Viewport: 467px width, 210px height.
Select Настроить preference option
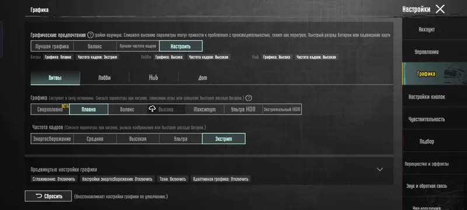181,46
